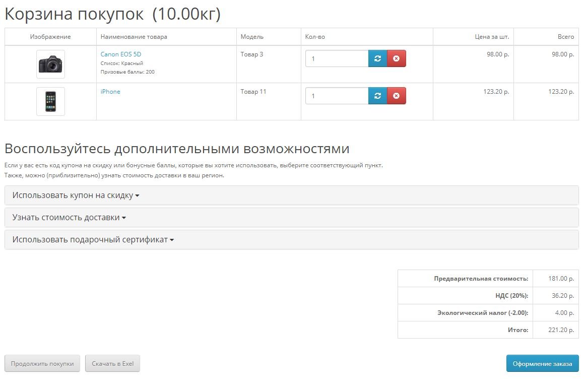Open iPhone product thumbnail
The image size is (585, 391).
pyautogui.click(x=51, y=101)
